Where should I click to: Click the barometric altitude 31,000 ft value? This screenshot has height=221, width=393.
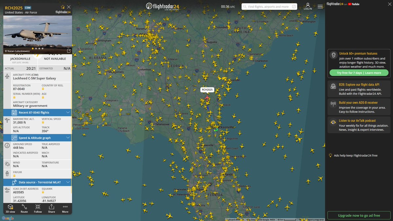[20, 122]
